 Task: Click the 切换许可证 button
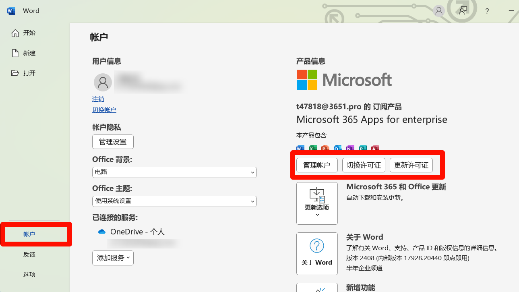364,165
